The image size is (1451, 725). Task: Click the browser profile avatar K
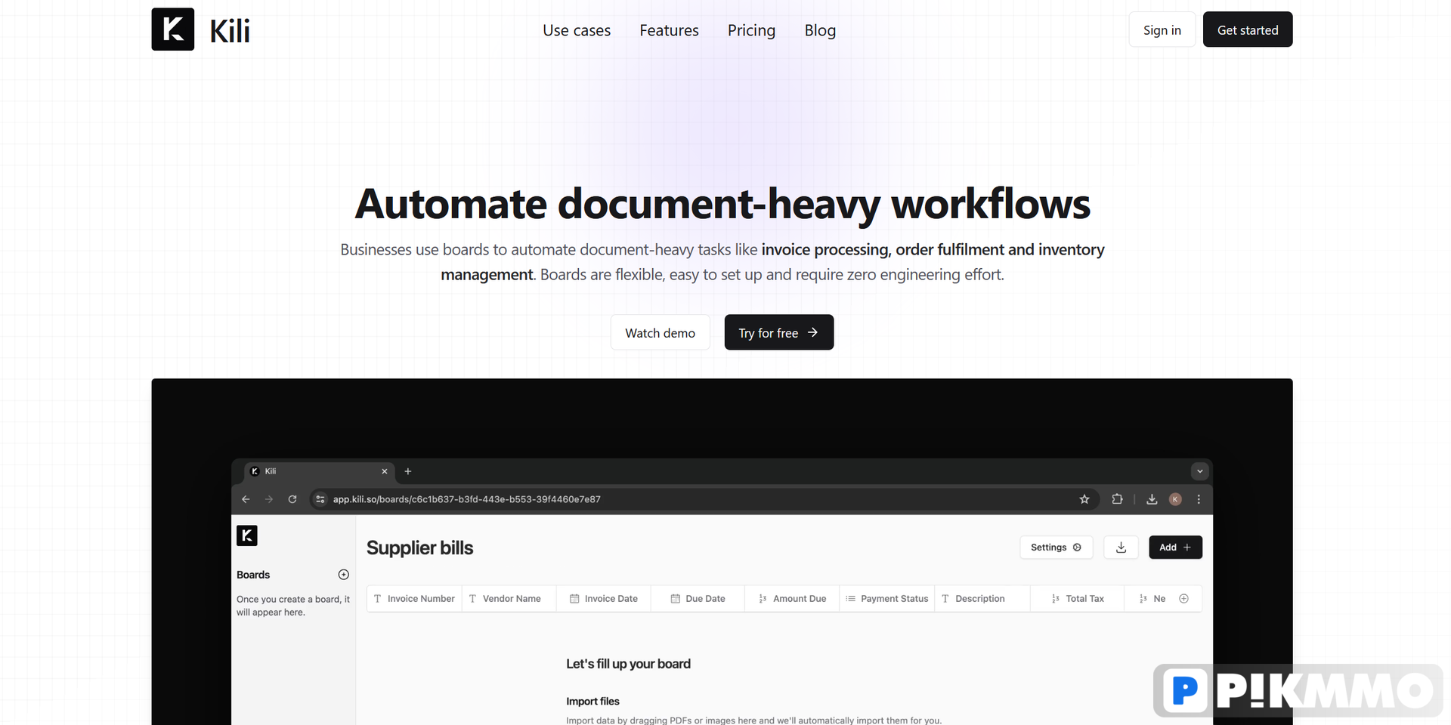click(x=1175, y=499)
